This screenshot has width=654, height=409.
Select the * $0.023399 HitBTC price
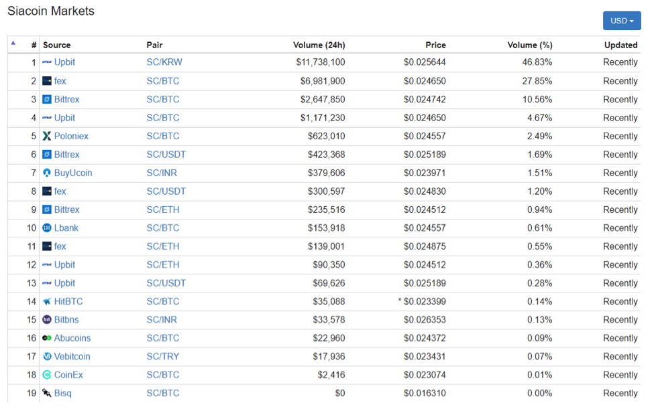click(422, 301)
